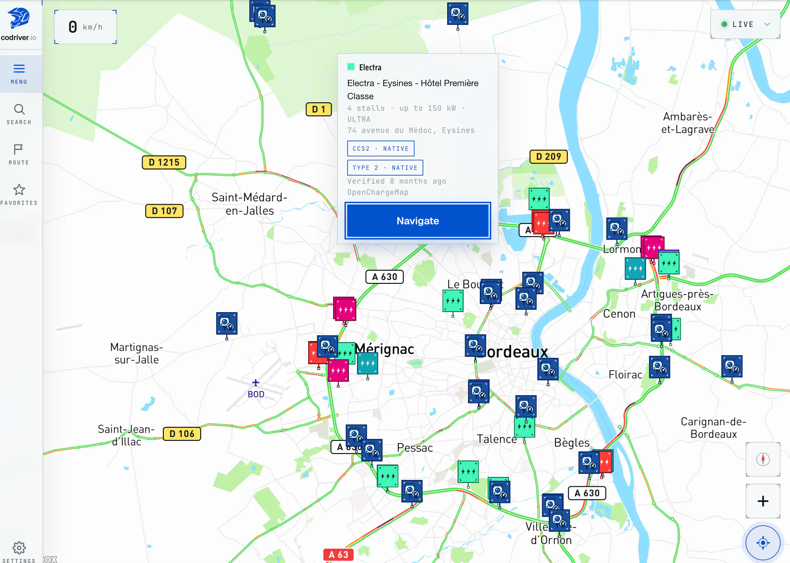This screenshot has width=790, height=563.
Task: Click the Saint-Jean-d'Illac town label
Action: click(x=126, y=436)
